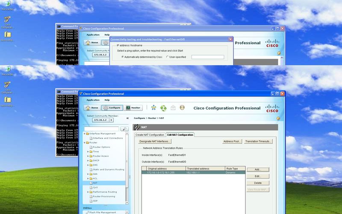Click the envelope feedback icon in the toolbar
This screenshot has height=214, width=342.
[173, 108]
